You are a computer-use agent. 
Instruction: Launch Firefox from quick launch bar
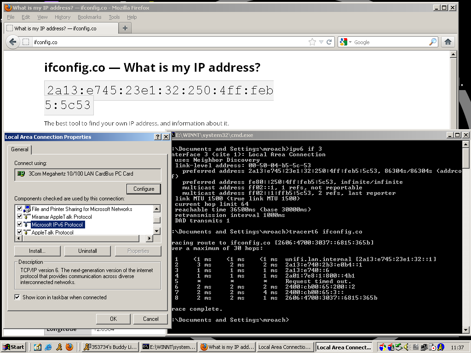(69, 347)
